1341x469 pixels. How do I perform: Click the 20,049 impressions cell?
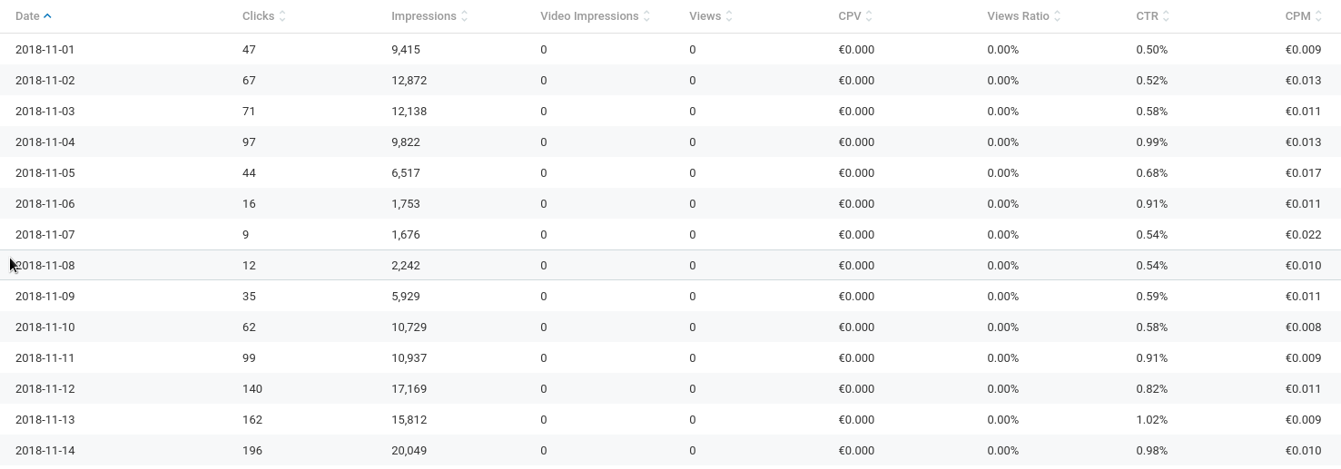[x=409, y=451]
